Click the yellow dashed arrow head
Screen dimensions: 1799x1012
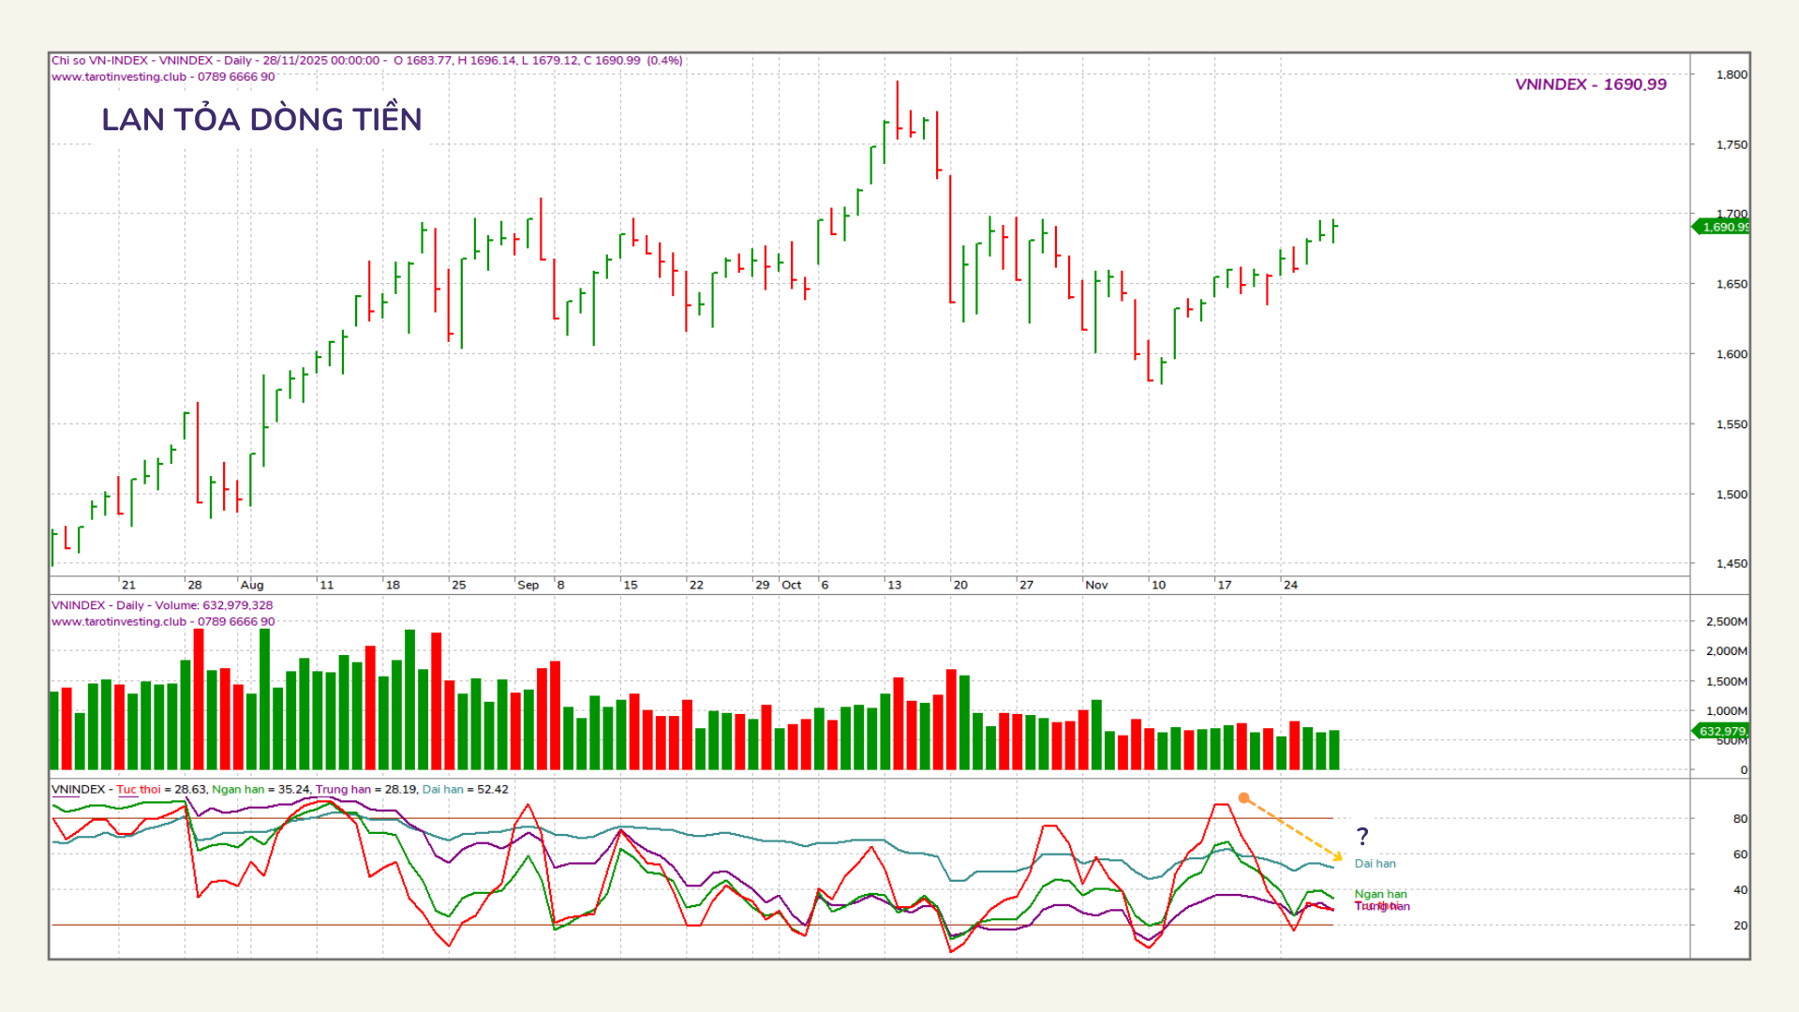tap(1338, 857)
